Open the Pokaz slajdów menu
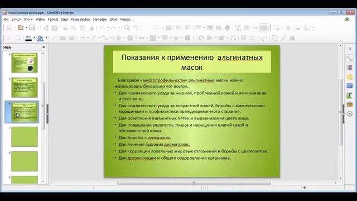 click(80, 20)
